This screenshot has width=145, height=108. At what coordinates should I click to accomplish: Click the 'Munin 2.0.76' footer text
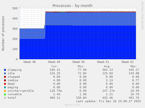point(72,105)
